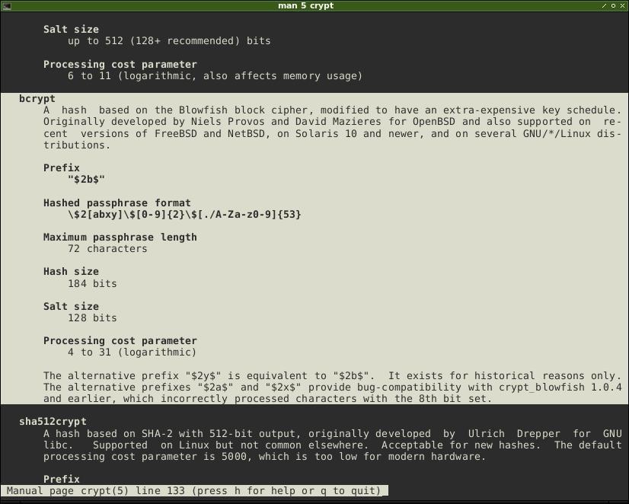Image resolution: width=629 pixels, height=504 pixels.
Task: Click the "Hashed passphrase format" heading
Action: 117,203
